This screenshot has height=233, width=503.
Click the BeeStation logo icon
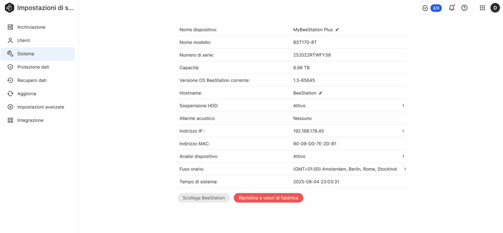click(x=9, y=8)
